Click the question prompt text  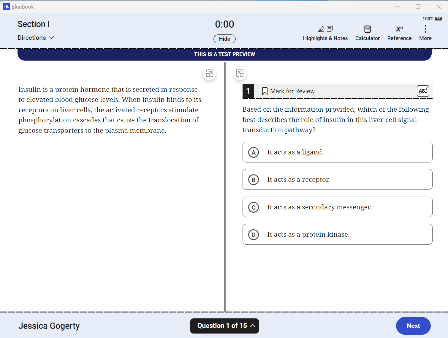335,119
